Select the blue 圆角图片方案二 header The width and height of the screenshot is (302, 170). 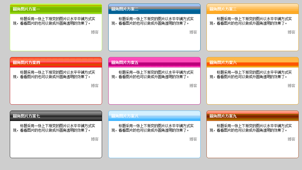[x=125, y=9]
